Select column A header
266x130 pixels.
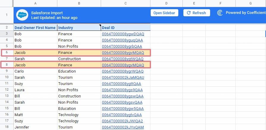35,3
